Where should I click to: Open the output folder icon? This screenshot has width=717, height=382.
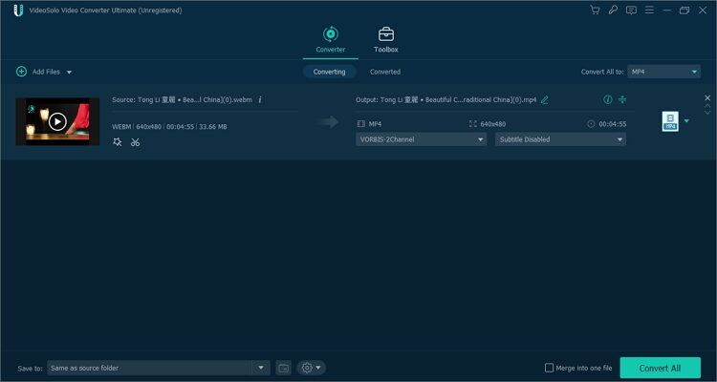pyautogui.click(x=284, y=368)
